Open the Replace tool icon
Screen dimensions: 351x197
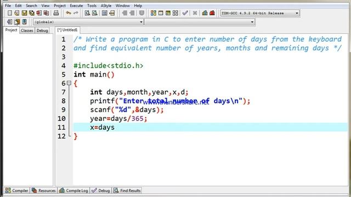(95, 13)
